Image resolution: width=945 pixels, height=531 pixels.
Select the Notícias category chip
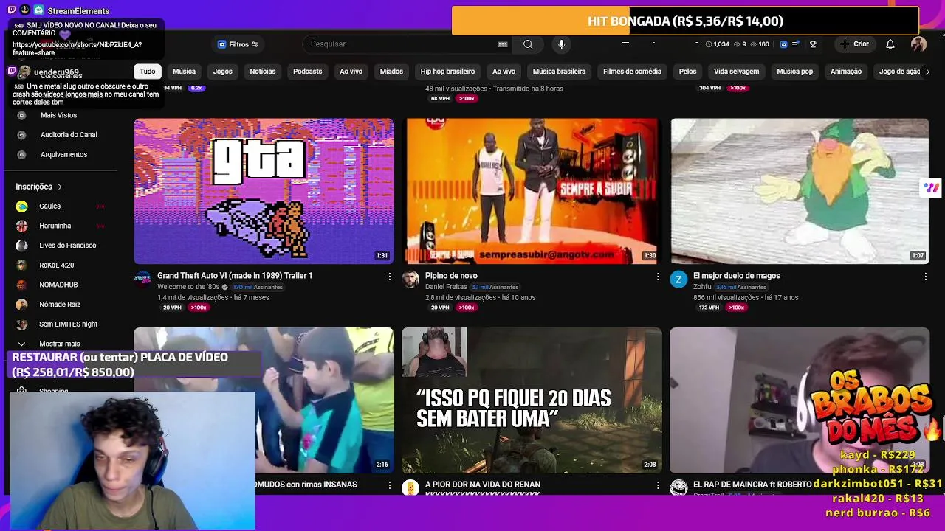coord(262,72)
